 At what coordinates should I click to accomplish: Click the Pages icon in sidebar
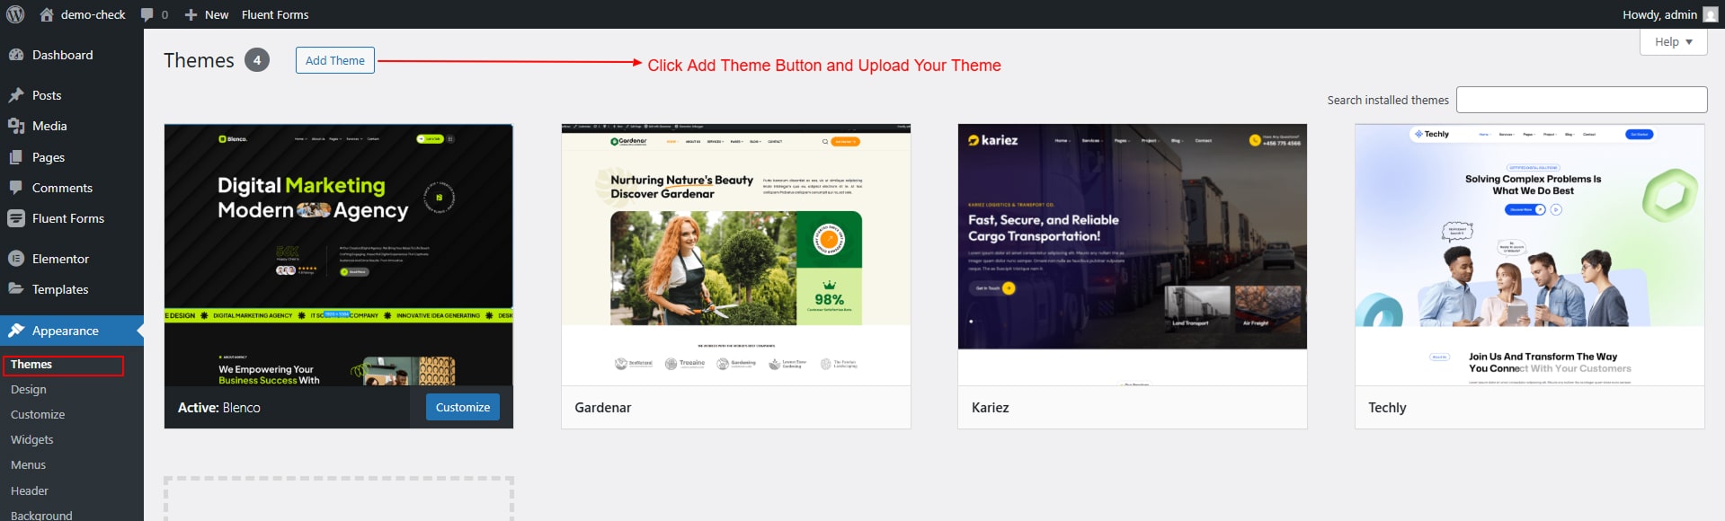16,157
